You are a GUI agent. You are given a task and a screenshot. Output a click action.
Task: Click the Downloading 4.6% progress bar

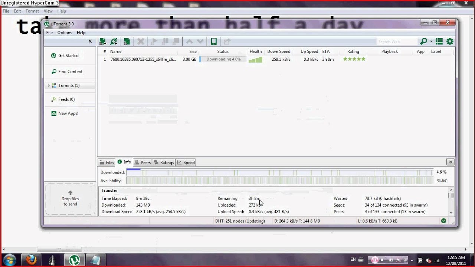coord(223,59)
